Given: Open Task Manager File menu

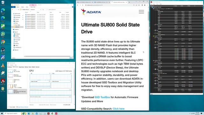Looking at the screenshot, I should click(x=8, y=65).
